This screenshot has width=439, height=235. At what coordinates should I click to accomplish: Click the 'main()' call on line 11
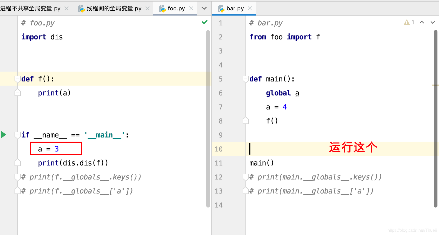click(262, 163)
